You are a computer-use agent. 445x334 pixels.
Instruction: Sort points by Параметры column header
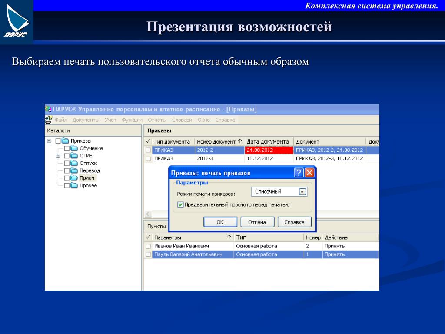point(193,237)
